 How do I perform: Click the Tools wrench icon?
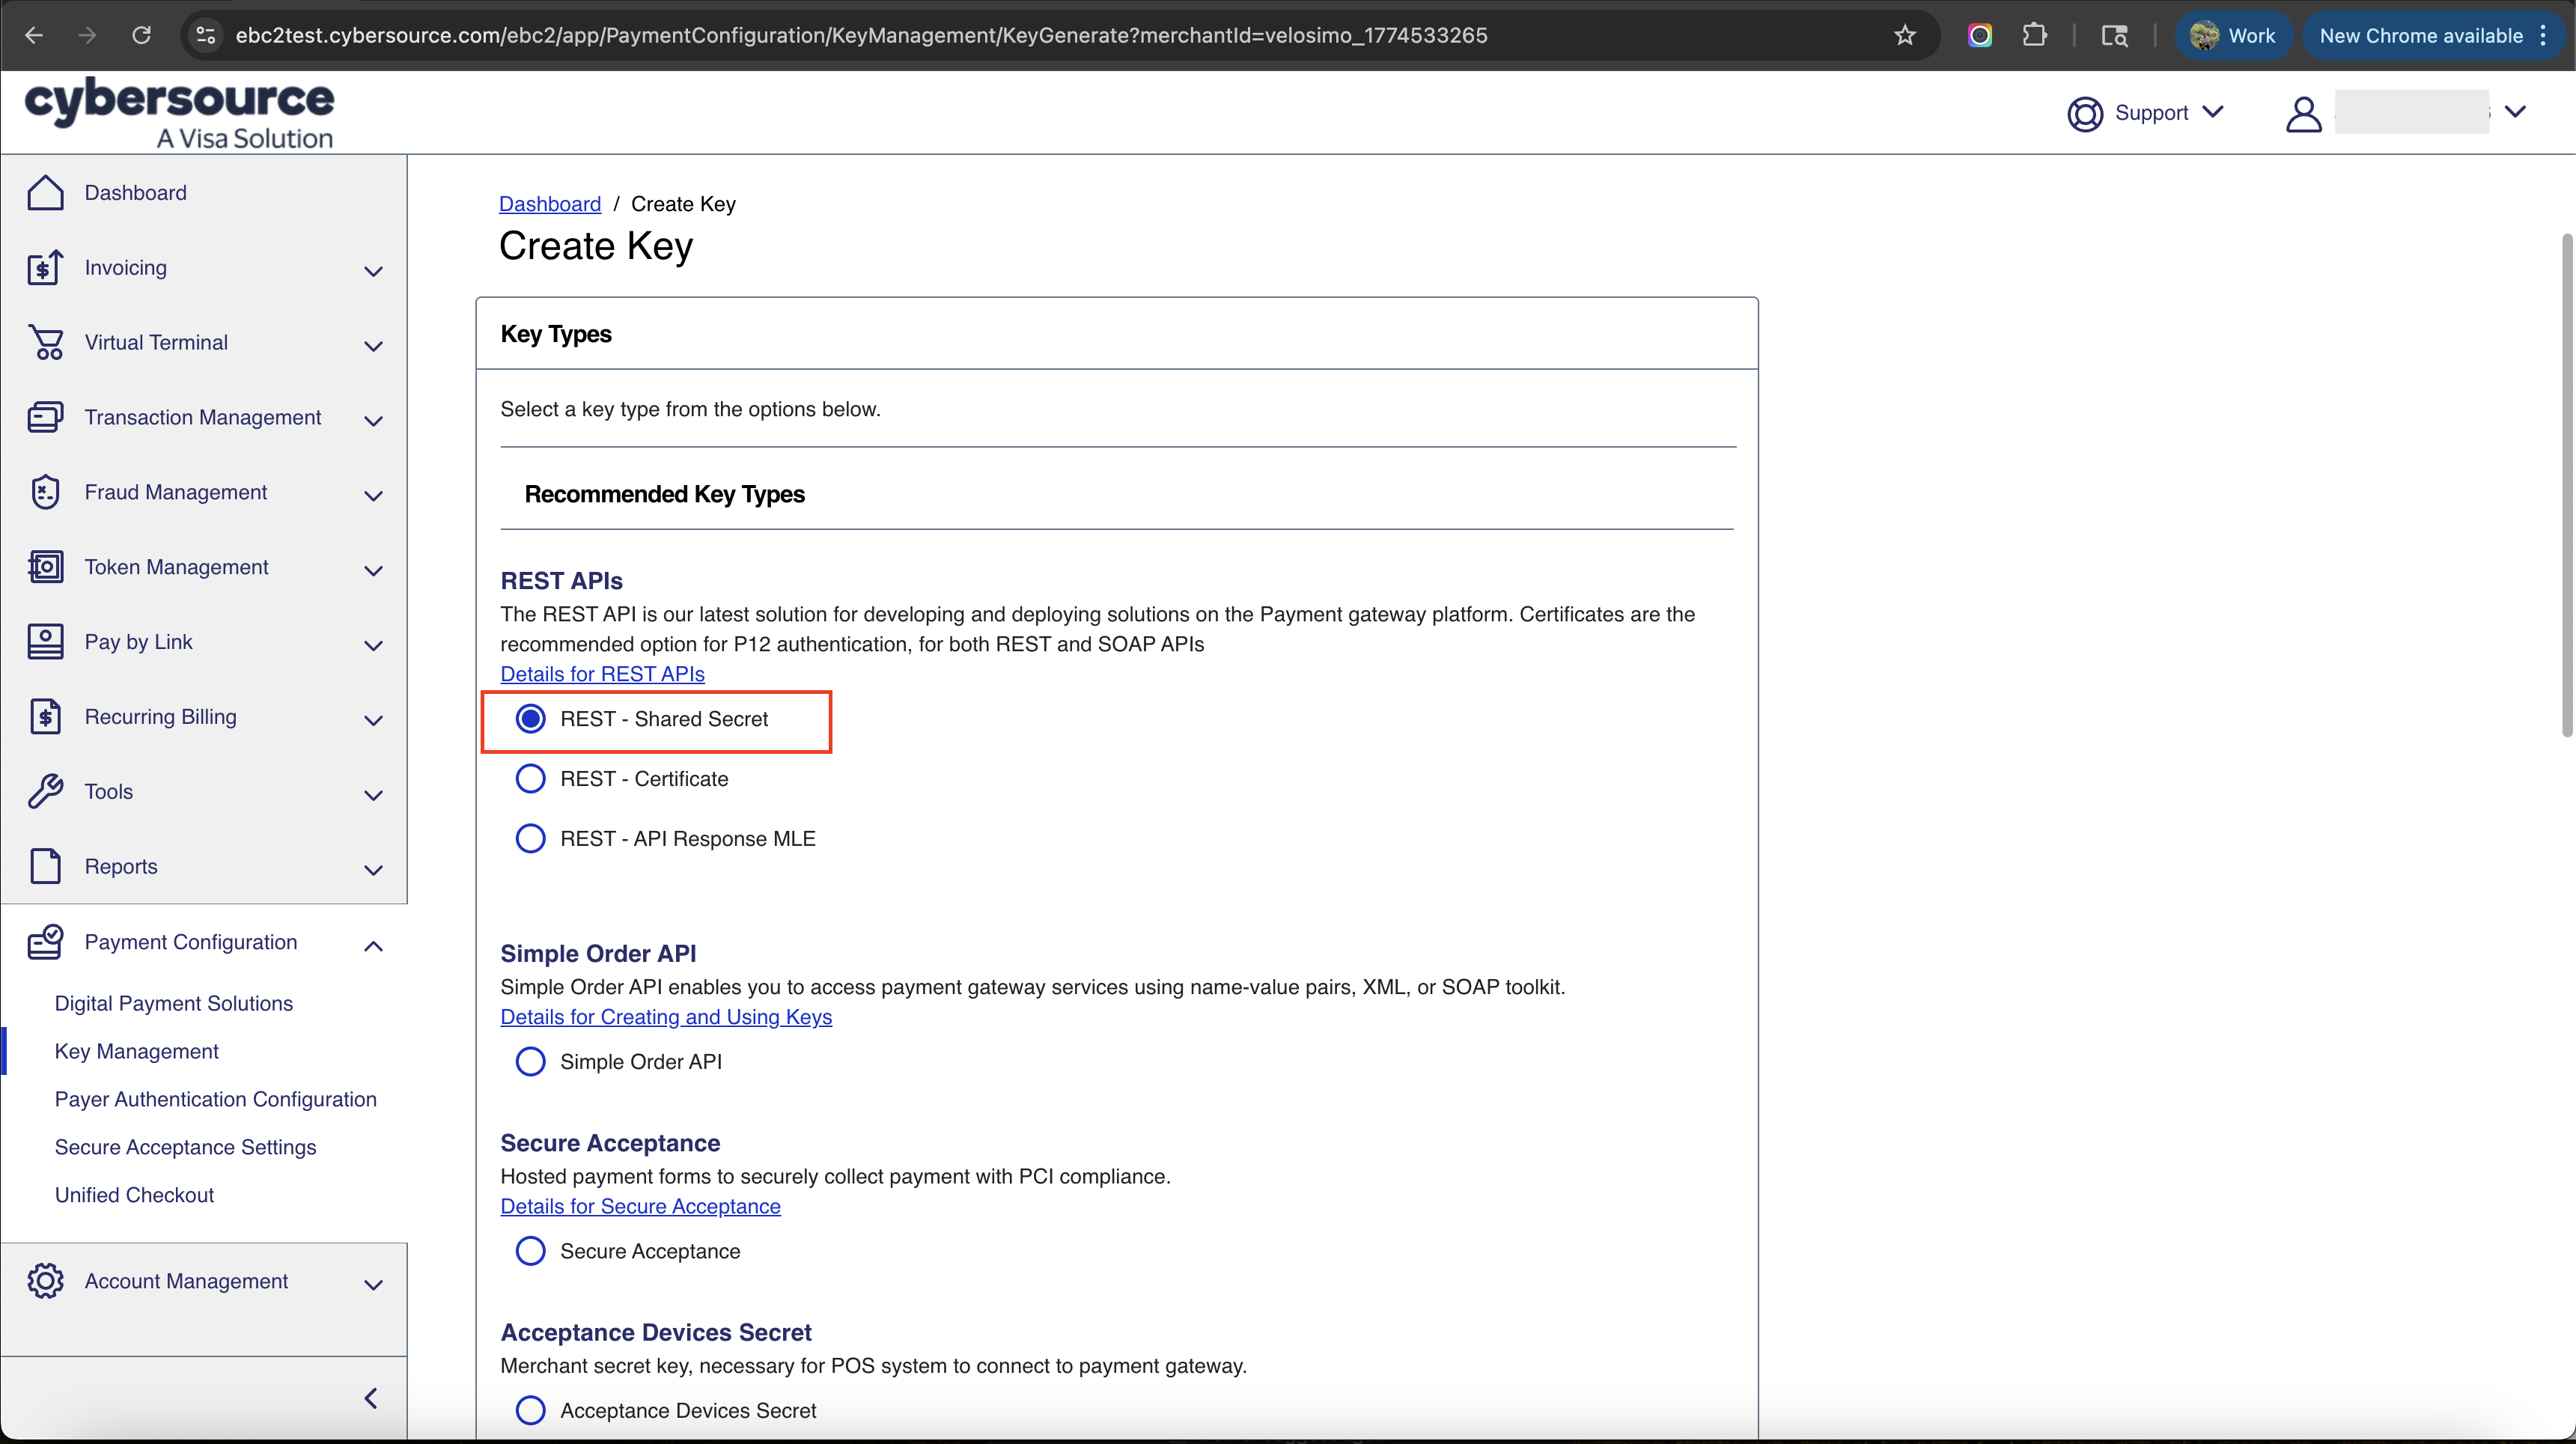click(45, 792)
